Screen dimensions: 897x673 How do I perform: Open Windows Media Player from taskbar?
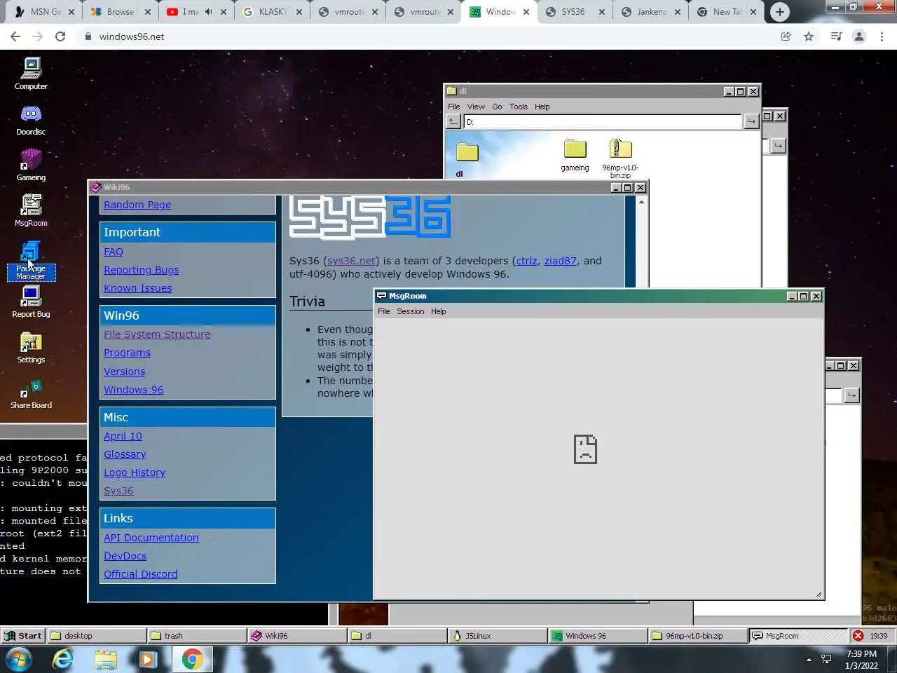coord(148,659)
